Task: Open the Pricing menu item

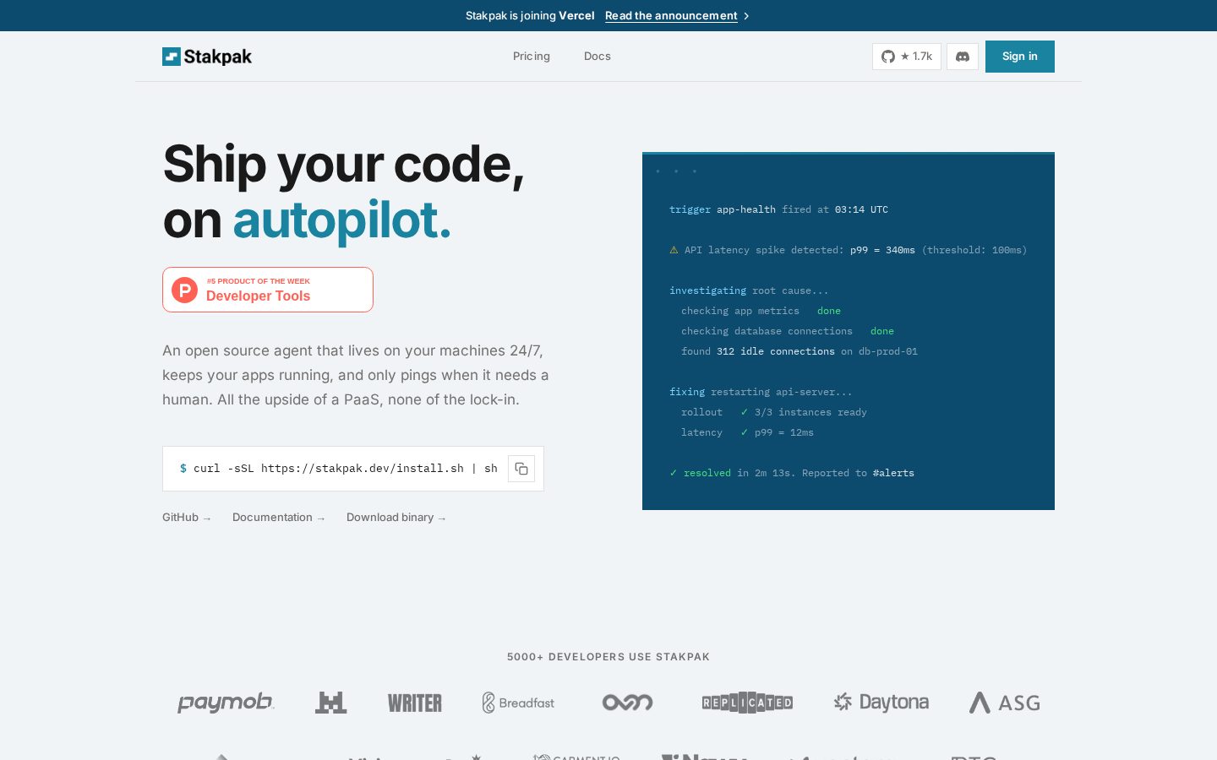Action: [532, 57]
